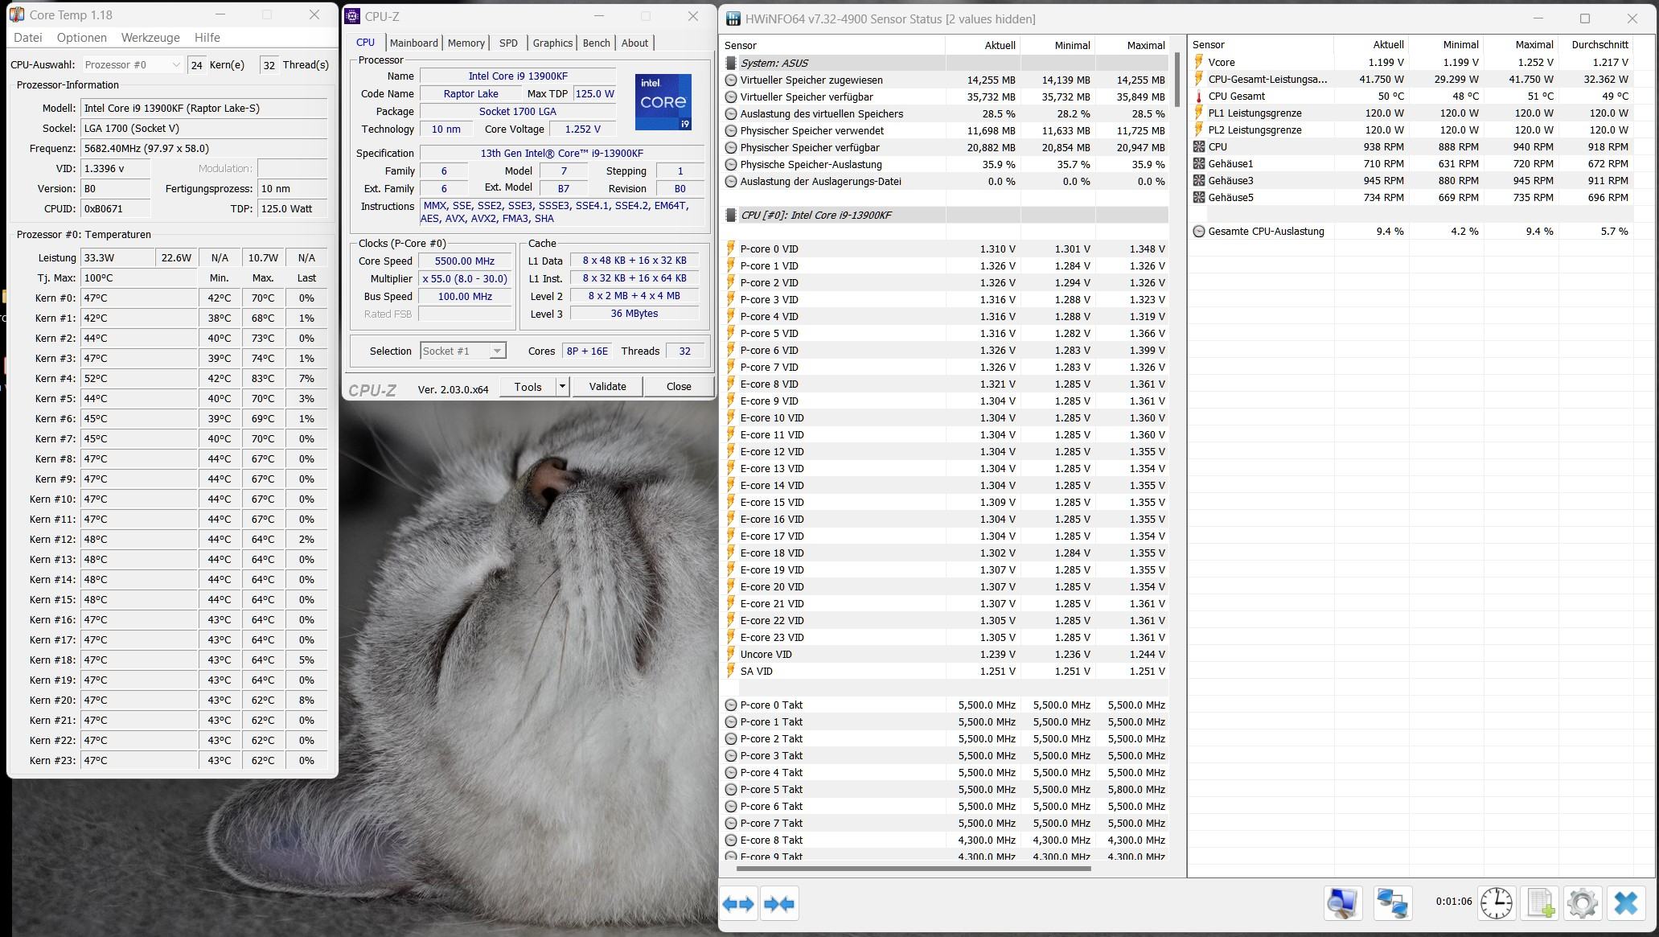Start HWiNFO logging sheet-plus icon
The image size is (1659, 937).
click(x=1540, y=903)
